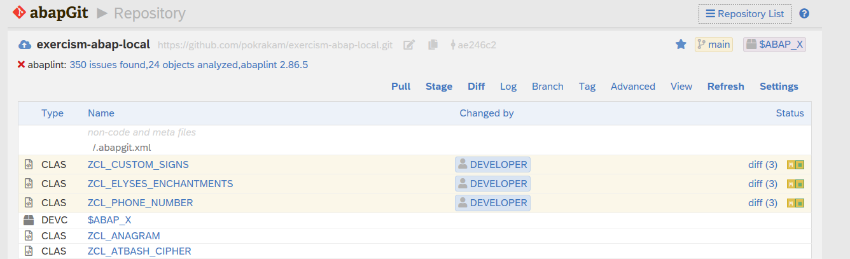Screen dimensions: 850x259
Task: Click Stage in the toolbar
Action: point(439,87)
